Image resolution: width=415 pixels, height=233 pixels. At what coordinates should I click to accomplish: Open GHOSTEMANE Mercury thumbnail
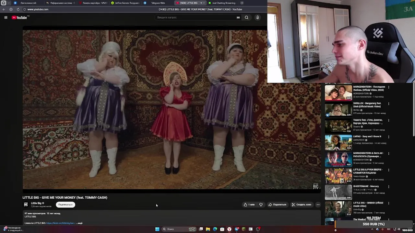pyautogui.click(x=338, y=192)
